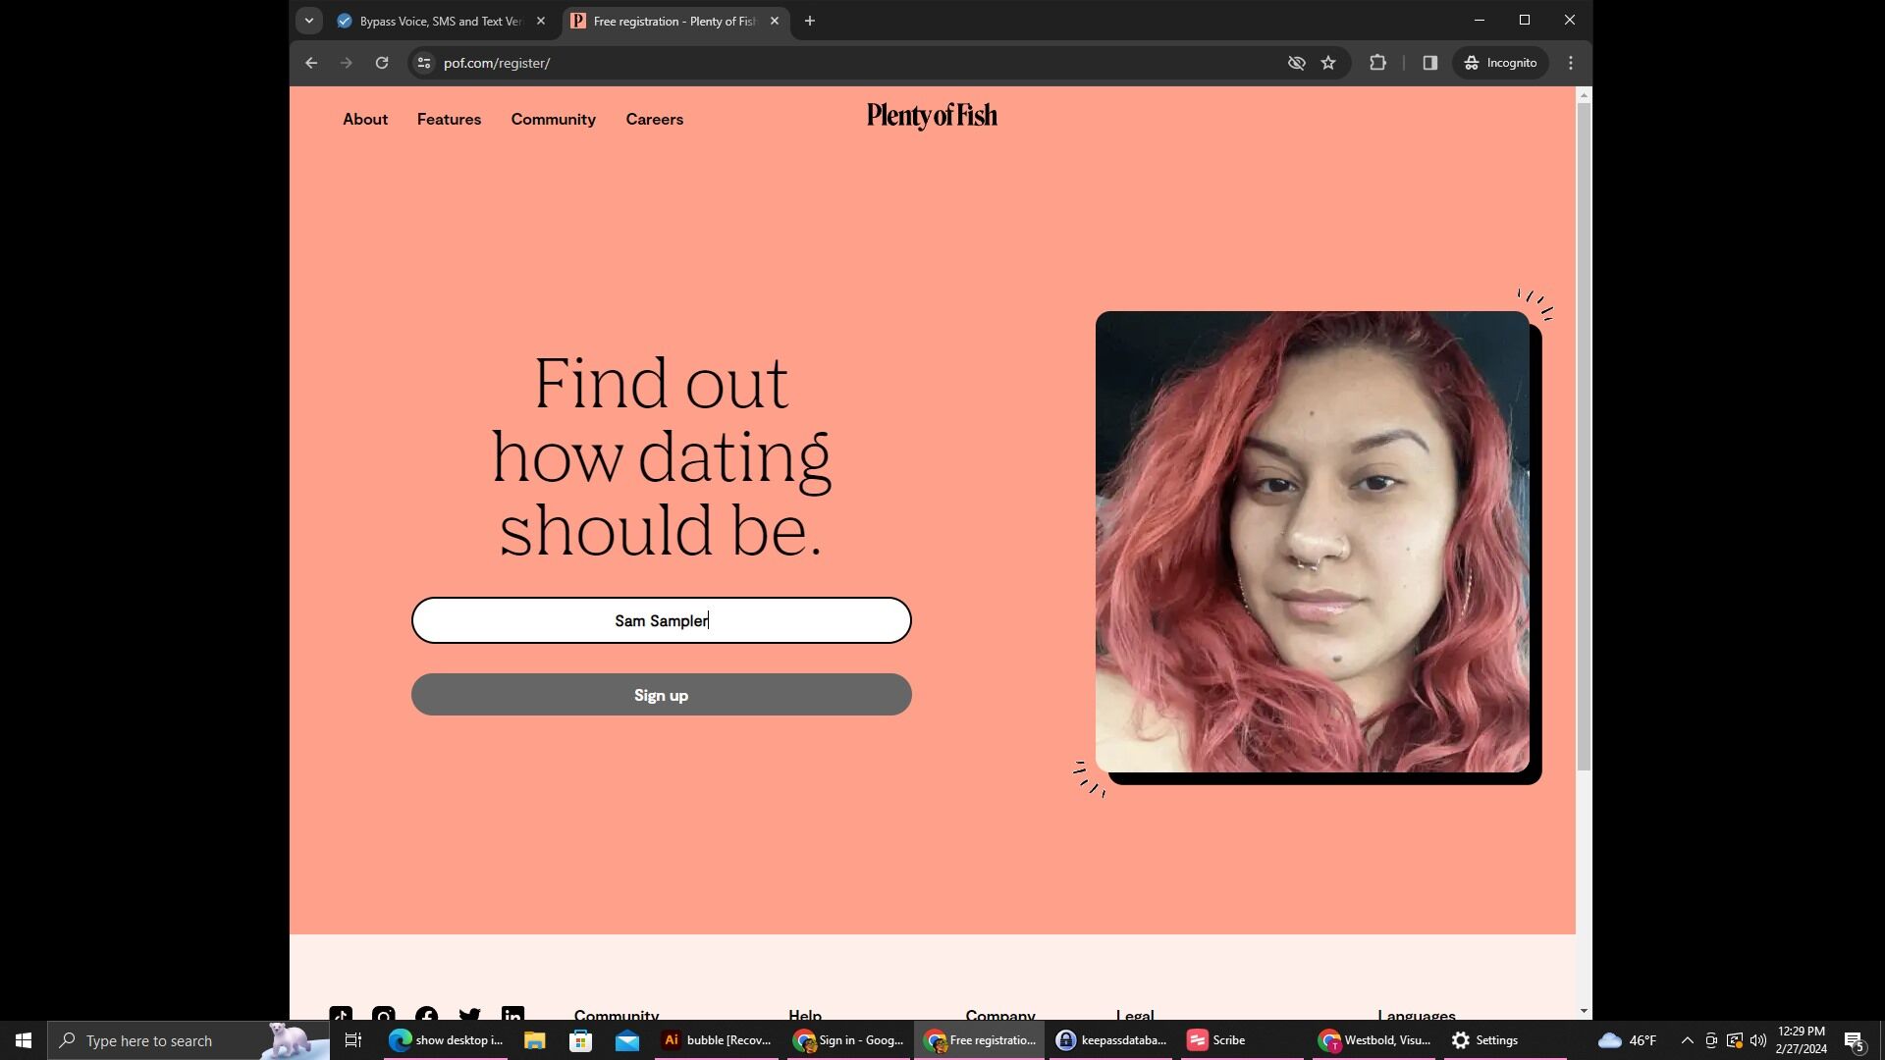The width and height of the screenshot is (1885, 1060).
Task: Open a new tab with plus icon
Action: coord(810,21)
